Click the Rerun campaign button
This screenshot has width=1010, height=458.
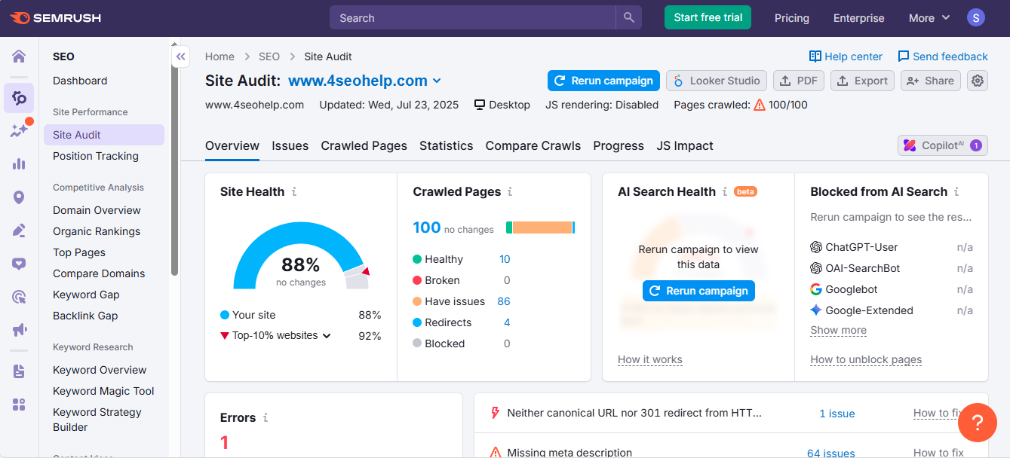point(603,81)
